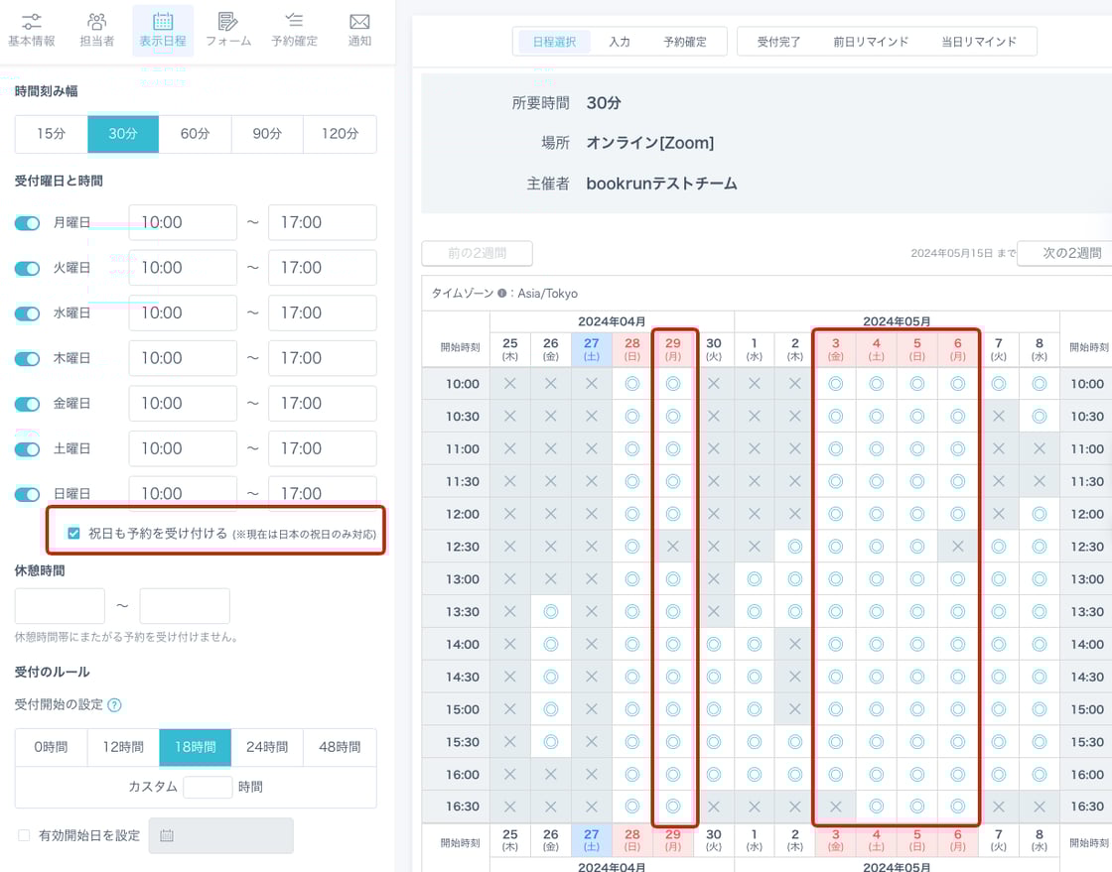The image size is (1112, 872).
Task: Click the カスタム hours input box
Action: [x=208, y=787]
